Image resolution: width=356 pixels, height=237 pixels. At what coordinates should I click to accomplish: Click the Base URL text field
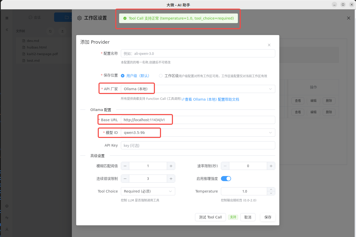click(198, 120)
